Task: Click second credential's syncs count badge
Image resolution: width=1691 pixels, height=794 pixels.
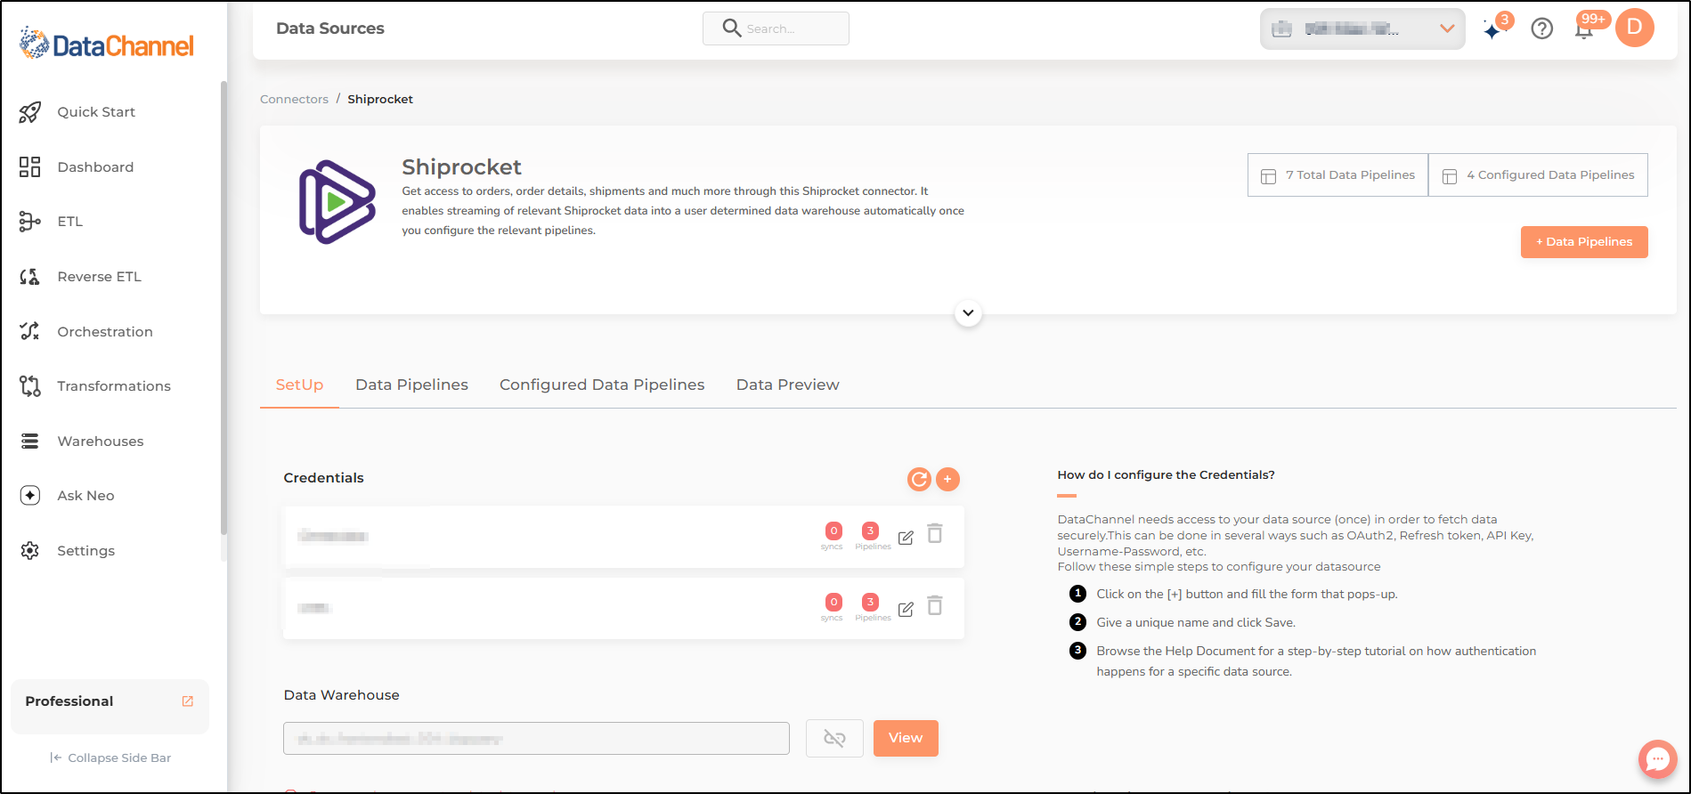Action: tap(833, 603)
